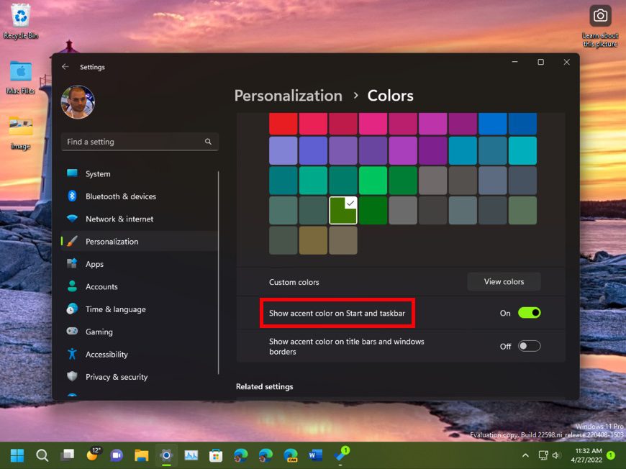626x469 pixels.
Task: Click the Learn about this picture camera icon
Action: click(x=599, y=16)
